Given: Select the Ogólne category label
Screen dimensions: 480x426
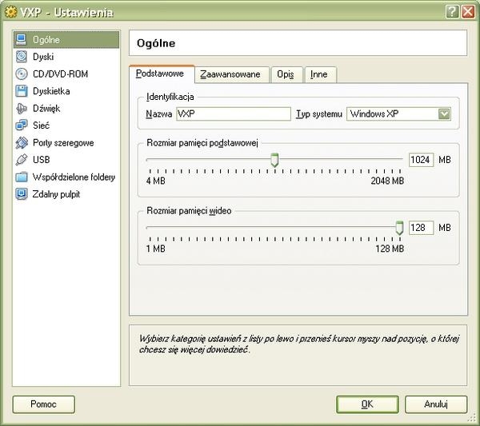Looking at the screenshot, I should [x=46, y=40].
